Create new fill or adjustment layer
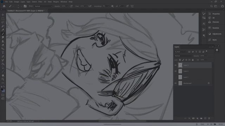Screen dimensions: 225x126 click(197, 118)
